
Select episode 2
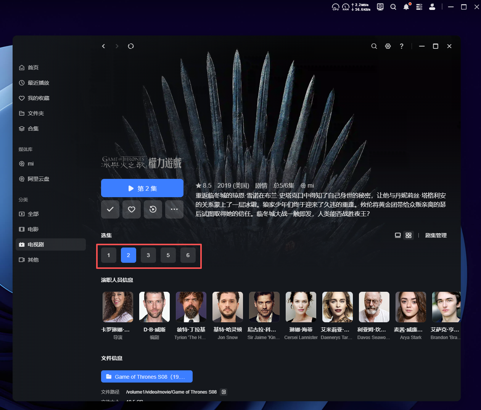tap(129, 255)
